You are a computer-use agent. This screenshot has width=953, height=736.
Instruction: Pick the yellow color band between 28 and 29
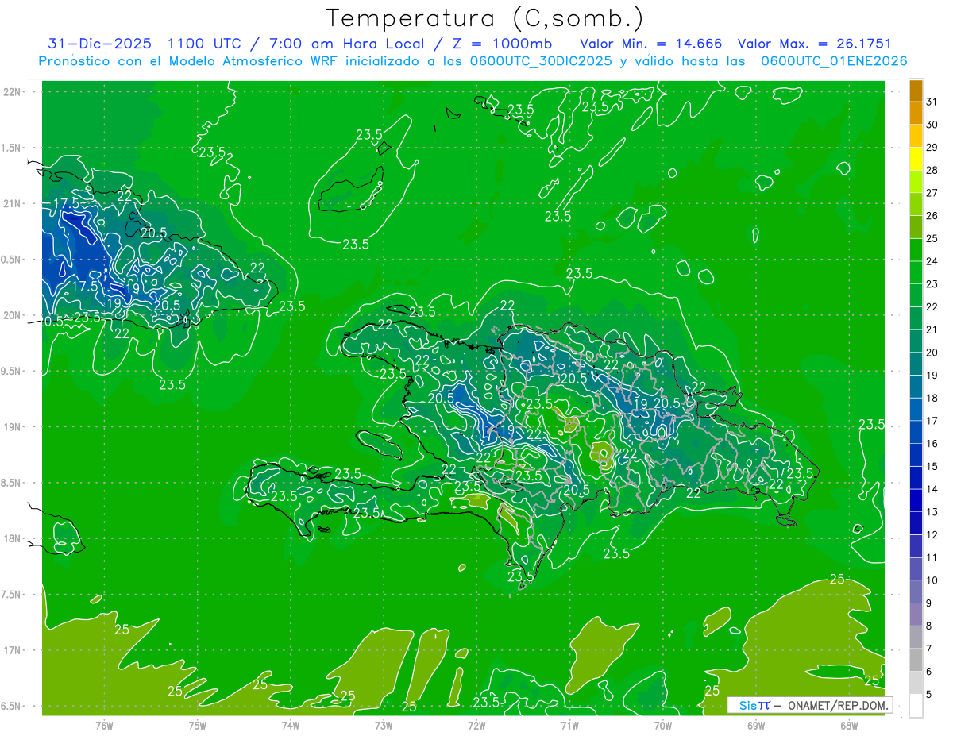pyautogui.click(x=916, y=159)
